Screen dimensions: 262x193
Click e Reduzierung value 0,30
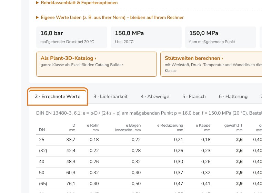click(179, 161)
